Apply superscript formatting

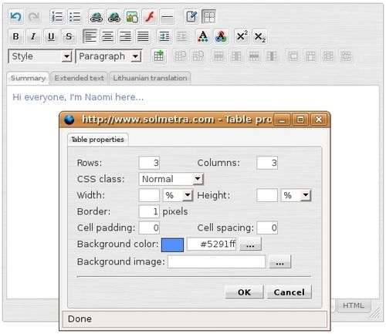[x=242, y=36]
